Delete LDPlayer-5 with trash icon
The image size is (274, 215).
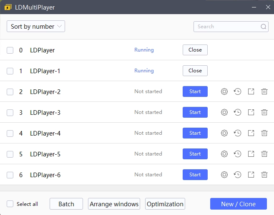coord(264,154)
